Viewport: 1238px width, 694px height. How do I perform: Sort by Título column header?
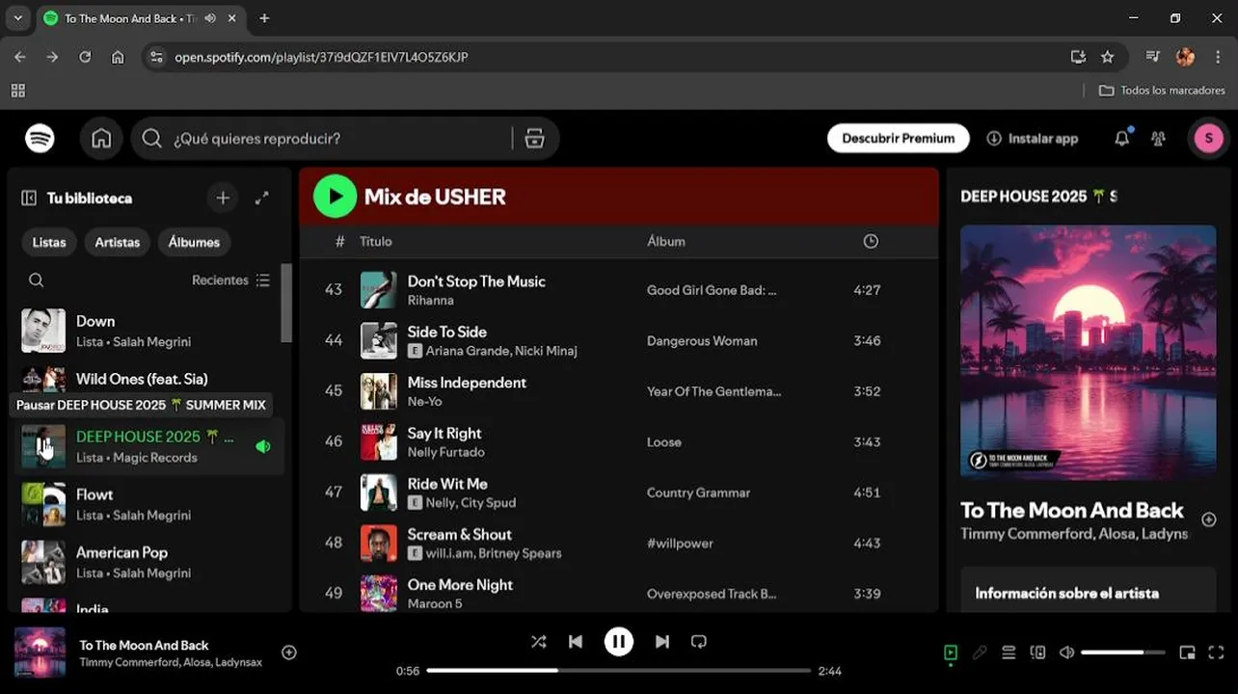(376, 242)
